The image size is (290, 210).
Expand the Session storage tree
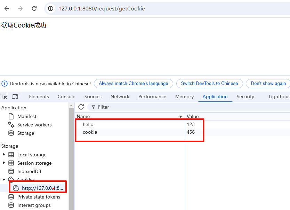tap(4, 163)
